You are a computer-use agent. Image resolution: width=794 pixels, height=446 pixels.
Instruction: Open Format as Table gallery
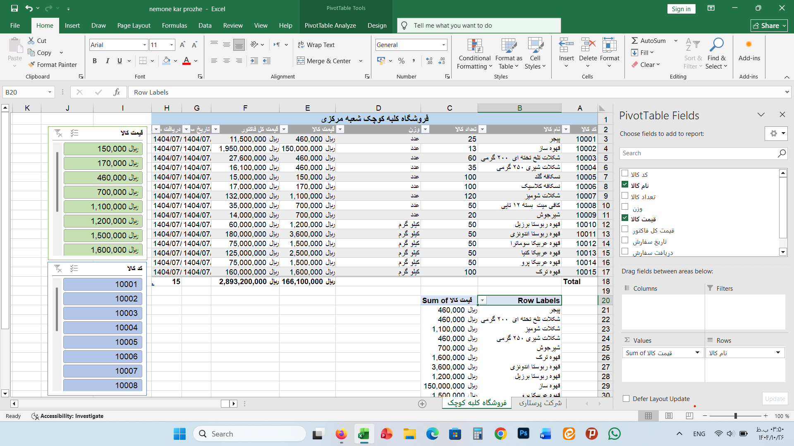[x=509, y=47]
